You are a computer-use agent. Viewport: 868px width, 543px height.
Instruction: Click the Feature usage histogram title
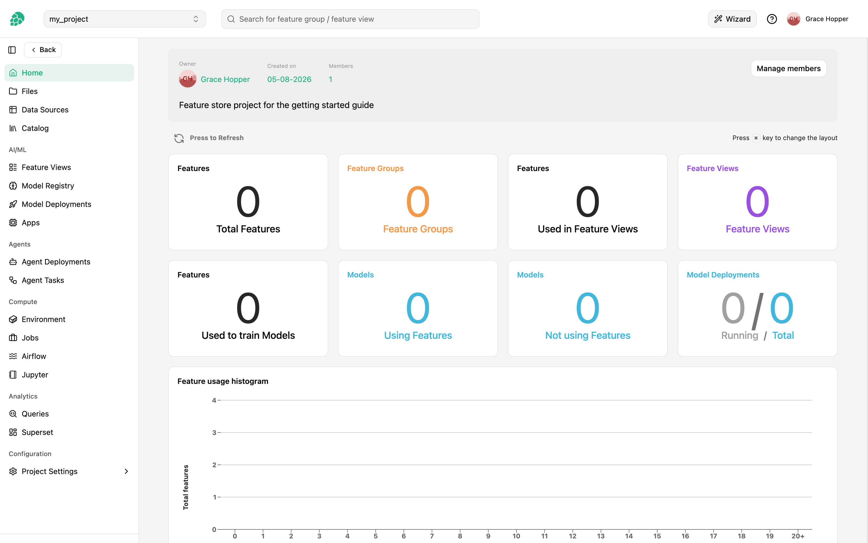223,381
